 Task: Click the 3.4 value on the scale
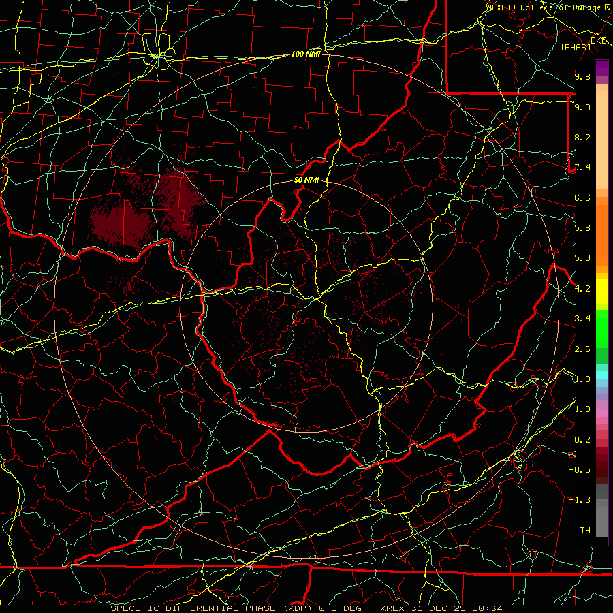582,319
